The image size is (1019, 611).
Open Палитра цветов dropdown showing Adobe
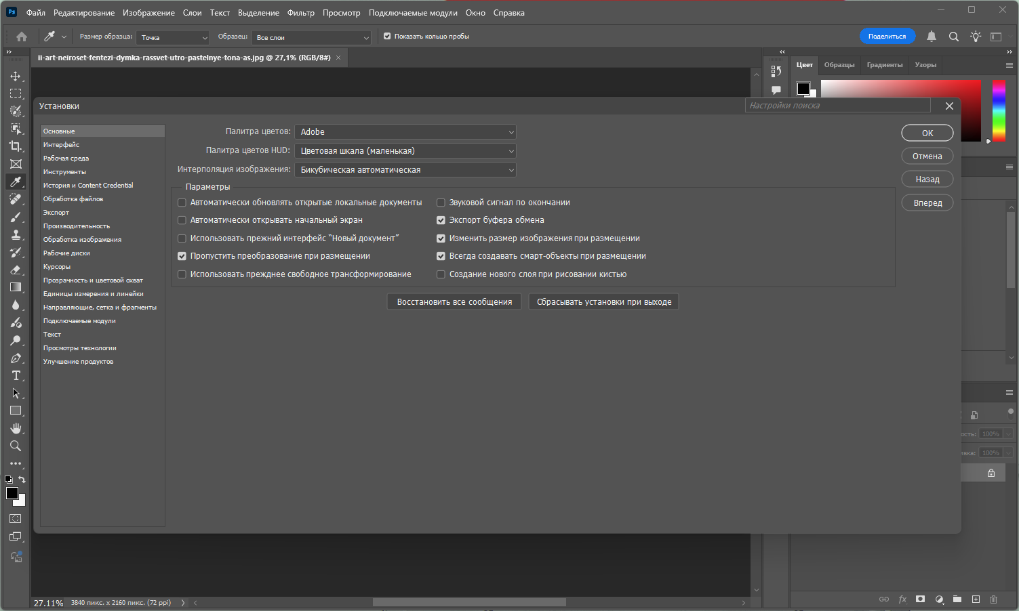tap(405, 132)
